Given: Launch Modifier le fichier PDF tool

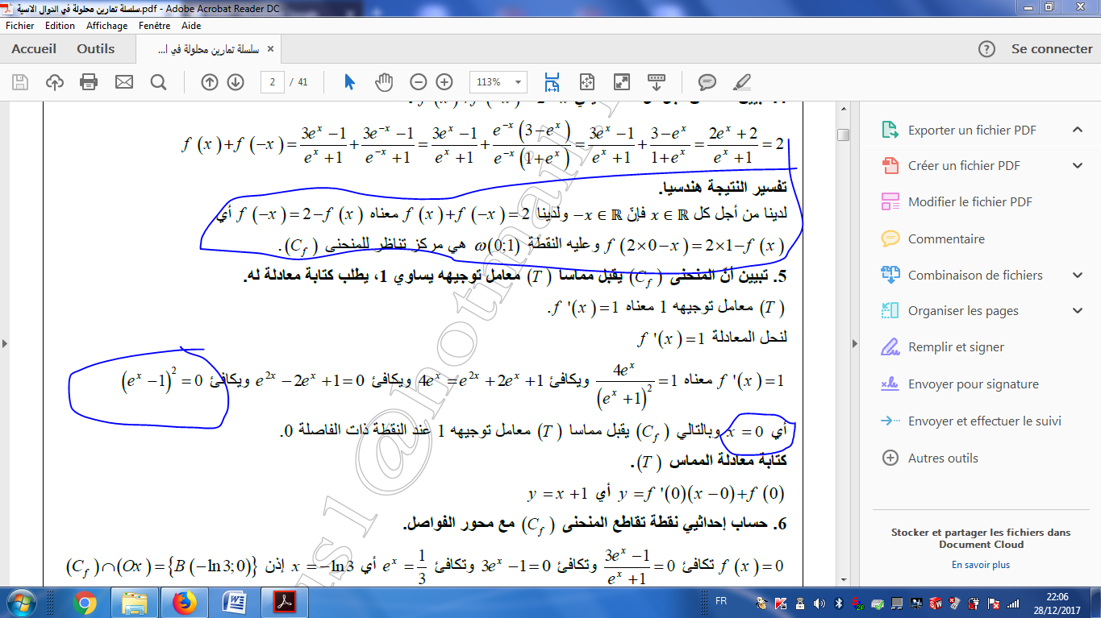Looking at the screenshot, I should tap(970, 202).
